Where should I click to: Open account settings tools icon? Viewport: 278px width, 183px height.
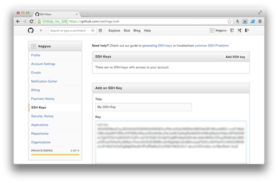click(239, 30)
